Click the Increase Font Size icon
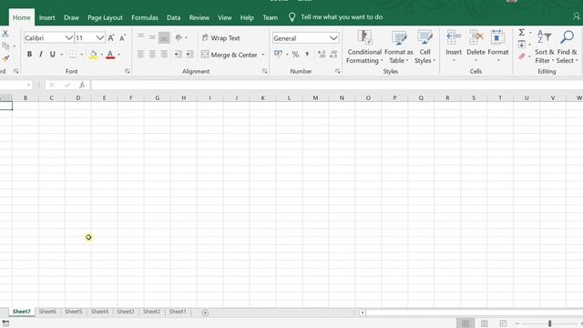This screenshot has width=583, height=328. point(111,38)
